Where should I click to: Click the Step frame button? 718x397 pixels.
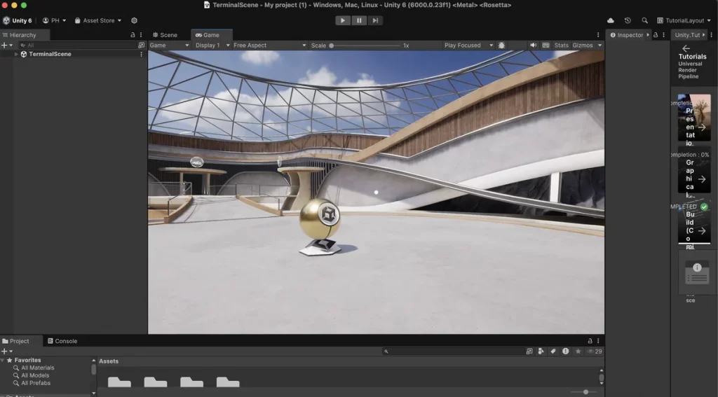[376, 20]
